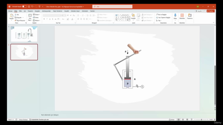Click the text highlight color button
This screenshot has width=223, height=125.
68,19
